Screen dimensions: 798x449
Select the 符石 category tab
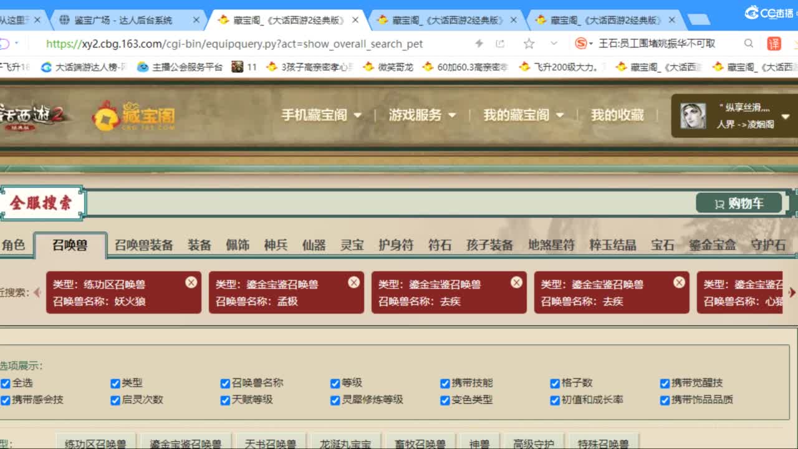[x=440, y=245]
